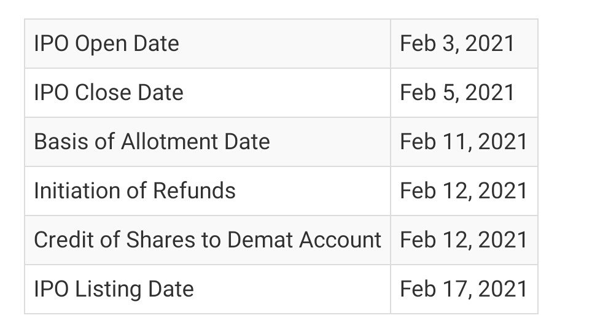Image resolution: width=592 pixels, height=334 pixels.
Task: Select the IPO Listing Date label
Action: tap(114, 289)
